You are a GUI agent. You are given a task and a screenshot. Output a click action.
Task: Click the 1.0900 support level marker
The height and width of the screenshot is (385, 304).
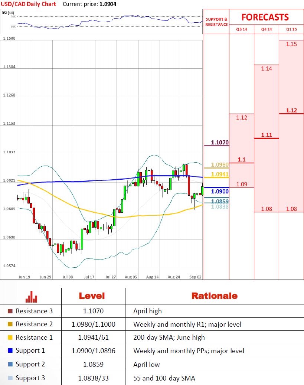point(220,191)
